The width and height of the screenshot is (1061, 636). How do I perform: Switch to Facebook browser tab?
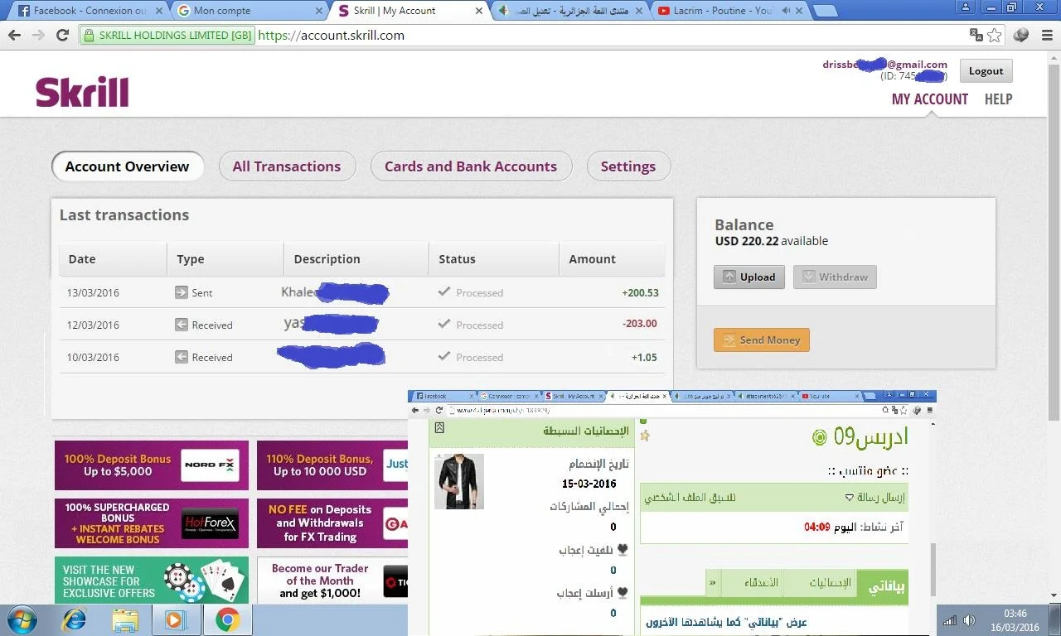(x=83, y=11)
